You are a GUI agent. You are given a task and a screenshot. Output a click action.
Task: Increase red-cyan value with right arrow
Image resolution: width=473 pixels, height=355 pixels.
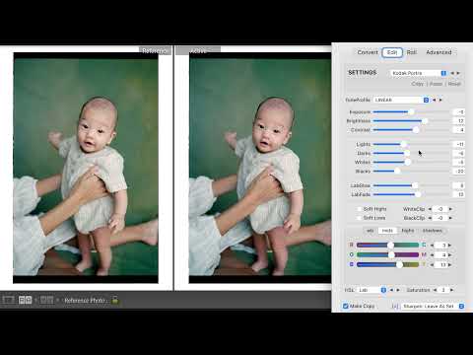(450, 246)
